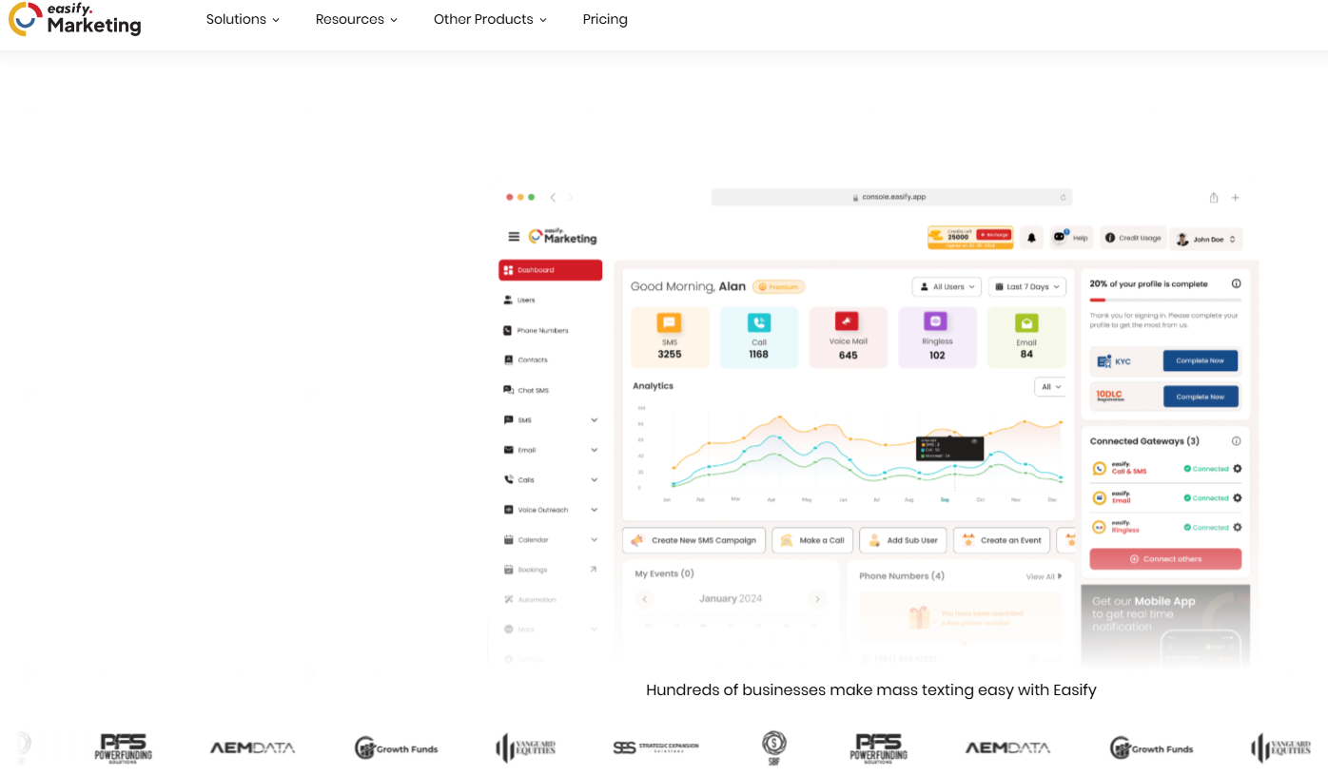
Task: Open Bookings external link arrow
Action: coord(594,570)
